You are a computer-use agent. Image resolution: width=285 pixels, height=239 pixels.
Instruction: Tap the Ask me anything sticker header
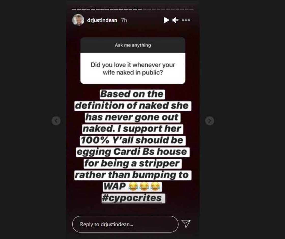point(133,45)
